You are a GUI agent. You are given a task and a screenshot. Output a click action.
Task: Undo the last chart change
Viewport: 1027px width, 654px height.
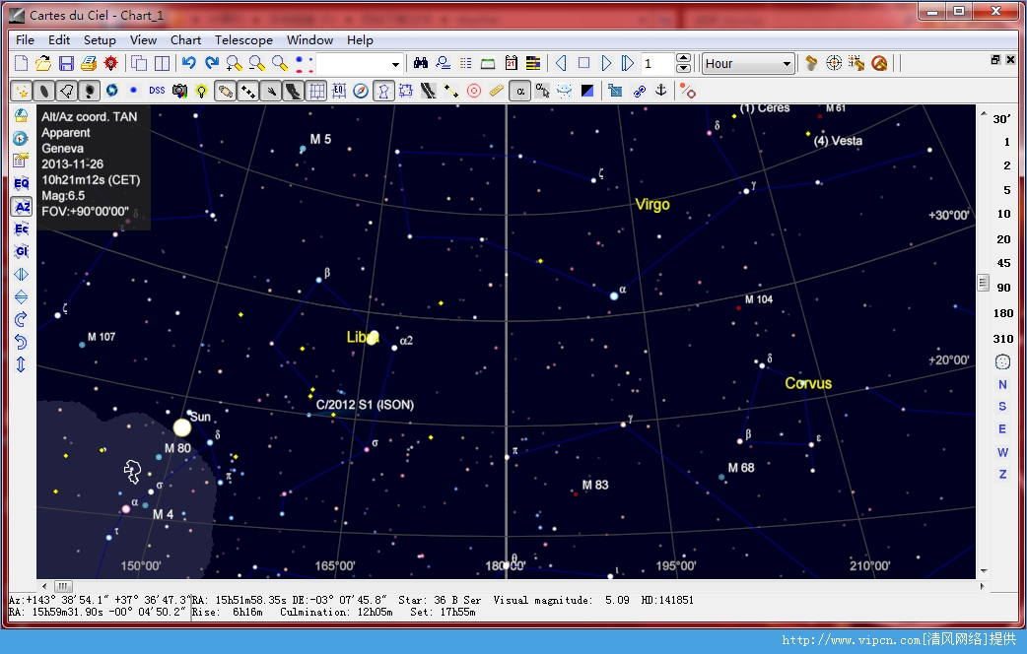point(191,62)
